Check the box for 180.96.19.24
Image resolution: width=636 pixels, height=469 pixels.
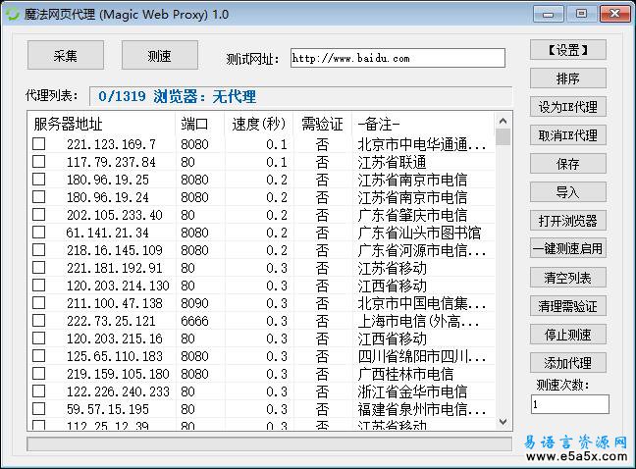(x=39, y=197)
